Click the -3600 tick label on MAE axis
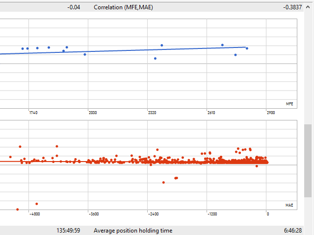Screen dimensions: 314x235 [93, 214]
